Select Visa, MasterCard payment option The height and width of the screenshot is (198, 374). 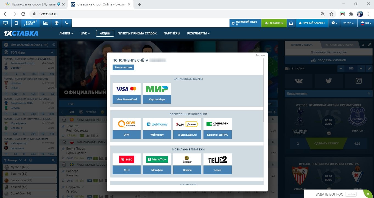tap(127, 93)
